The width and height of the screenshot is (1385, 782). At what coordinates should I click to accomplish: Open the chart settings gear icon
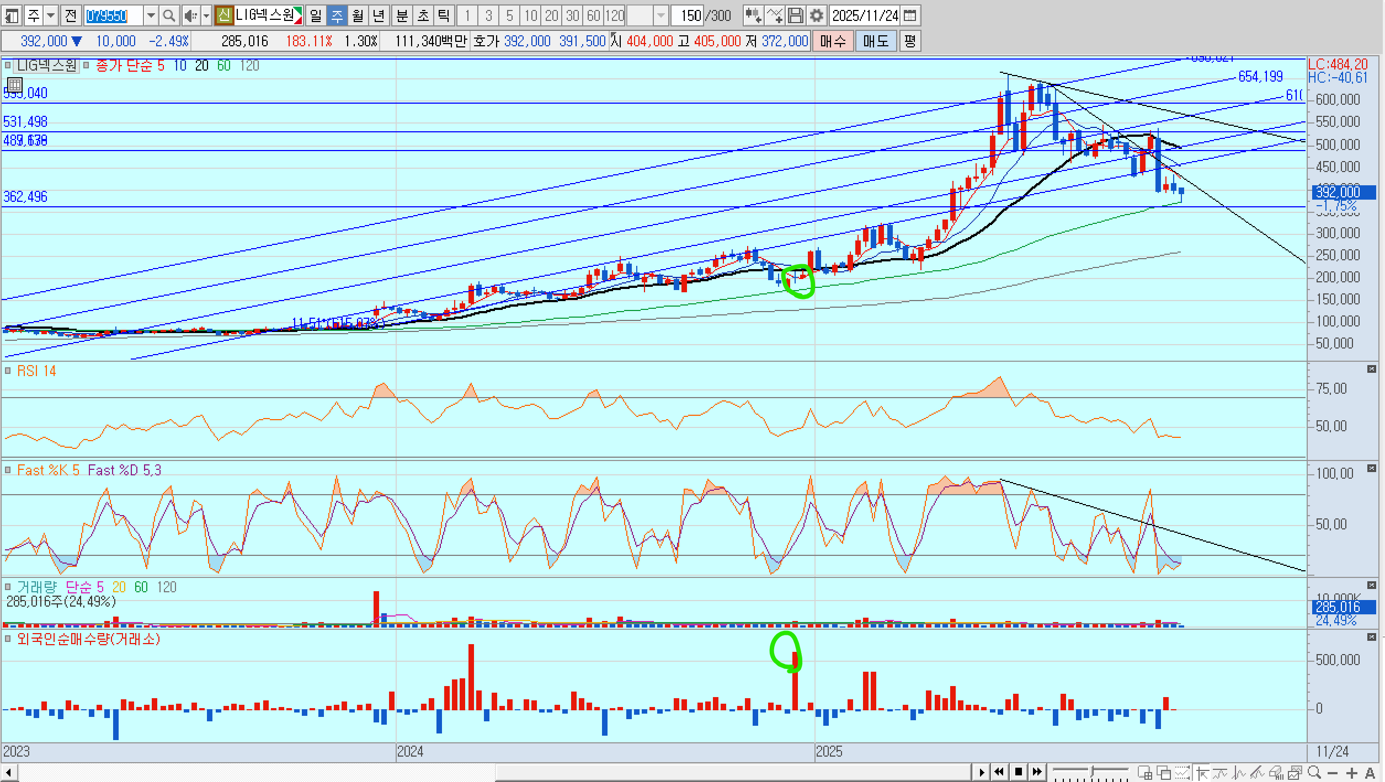[816, 15]
